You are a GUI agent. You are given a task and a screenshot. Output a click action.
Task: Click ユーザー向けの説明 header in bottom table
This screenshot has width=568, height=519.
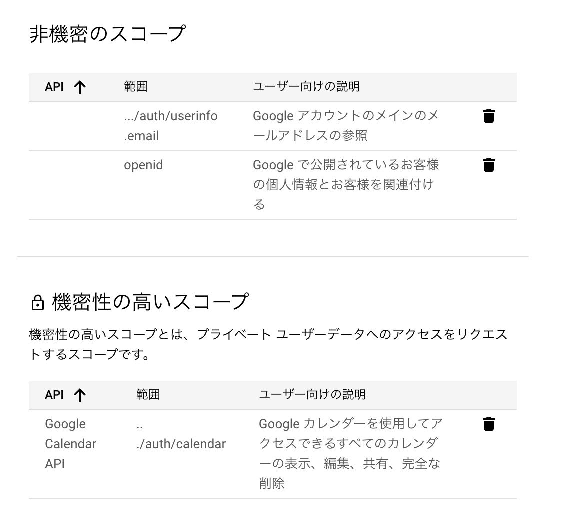[312, 394]
